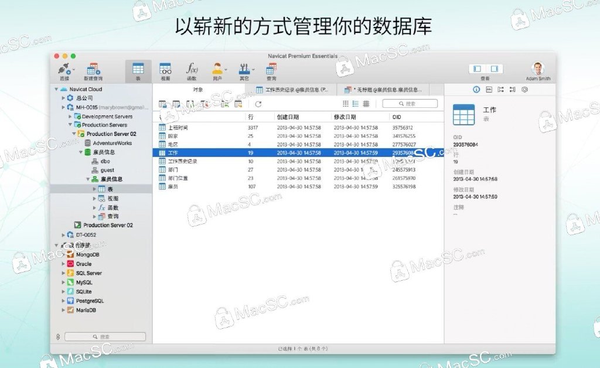Click the 其它 (Others) tools icon

(244, 69)
